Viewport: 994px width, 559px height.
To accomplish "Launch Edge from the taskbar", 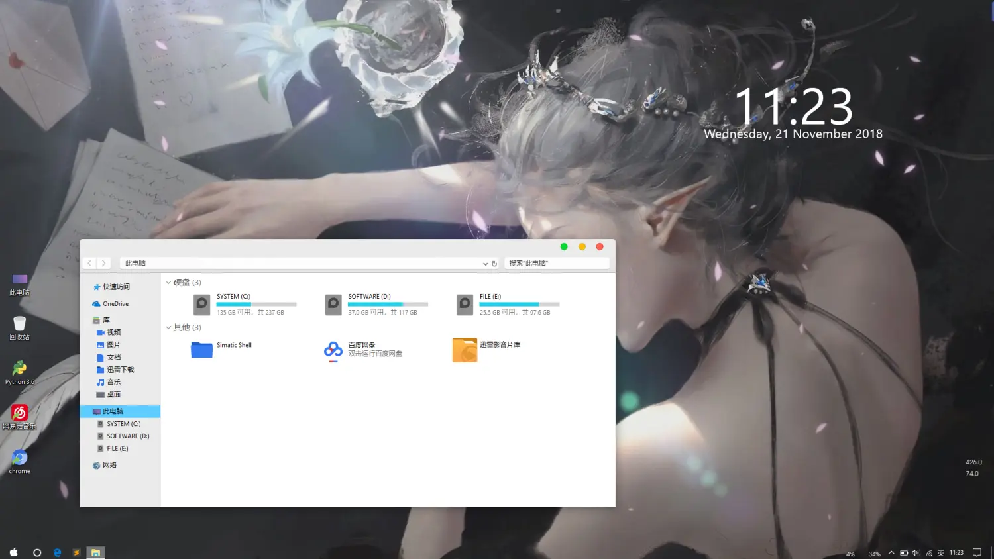I will point(58,552).
